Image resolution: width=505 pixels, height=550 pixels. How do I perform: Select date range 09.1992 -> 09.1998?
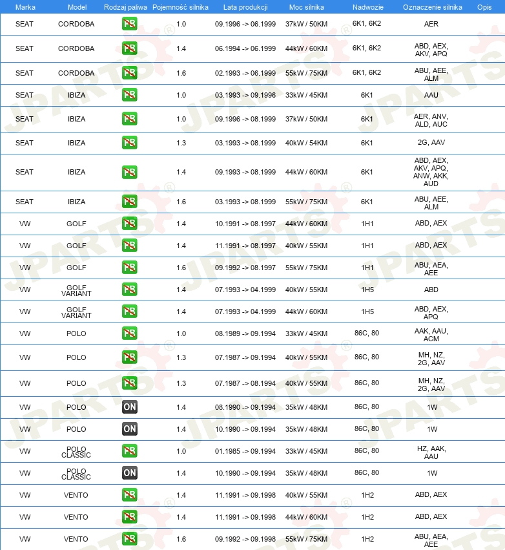(245, 539)
